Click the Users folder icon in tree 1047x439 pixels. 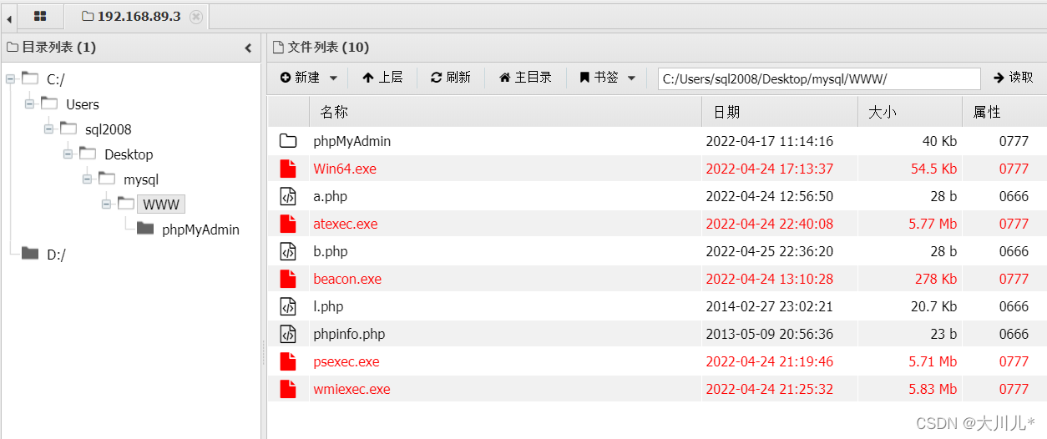point(49,103)
